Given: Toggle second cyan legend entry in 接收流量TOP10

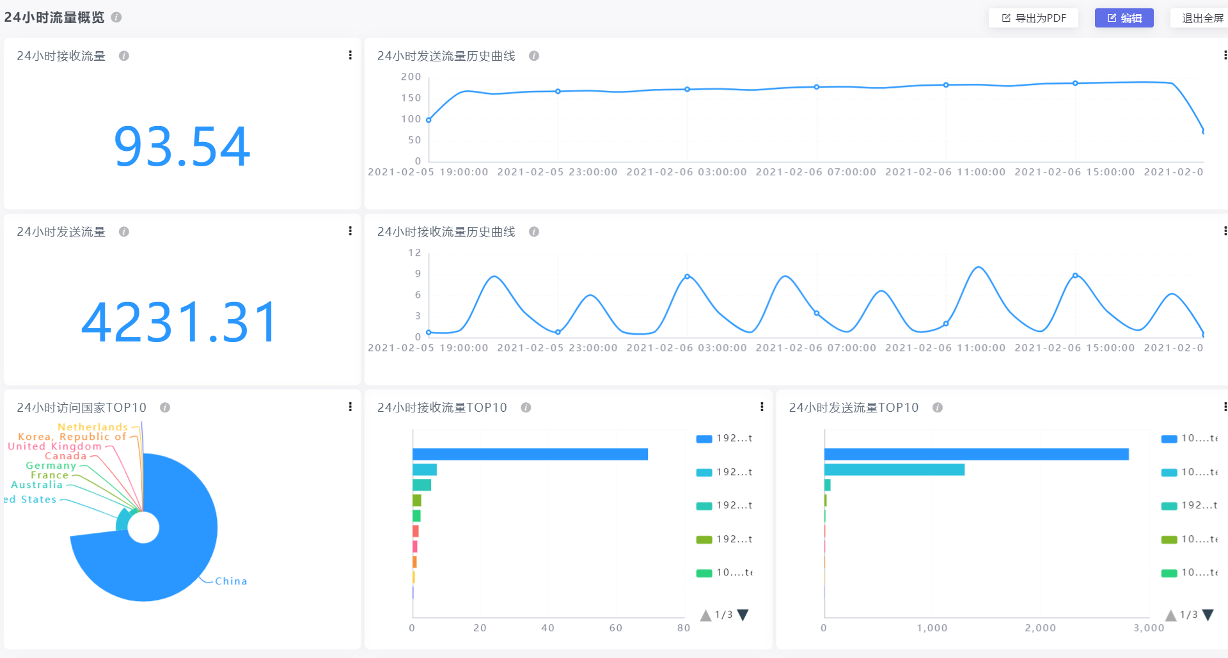Looking at the screenshot, I should 725,473.
